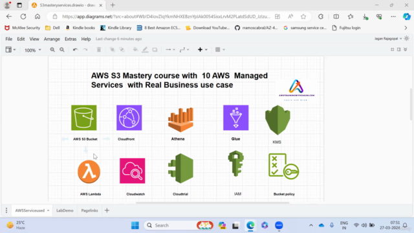The width and height of the screenshot is (414, 233).
Task: Redo the last undone change
Action: click(85, 50)
